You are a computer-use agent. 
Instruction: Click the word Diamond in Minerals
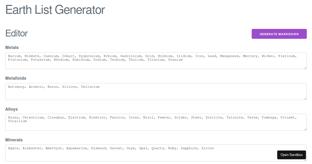click(x=99, y=148)
